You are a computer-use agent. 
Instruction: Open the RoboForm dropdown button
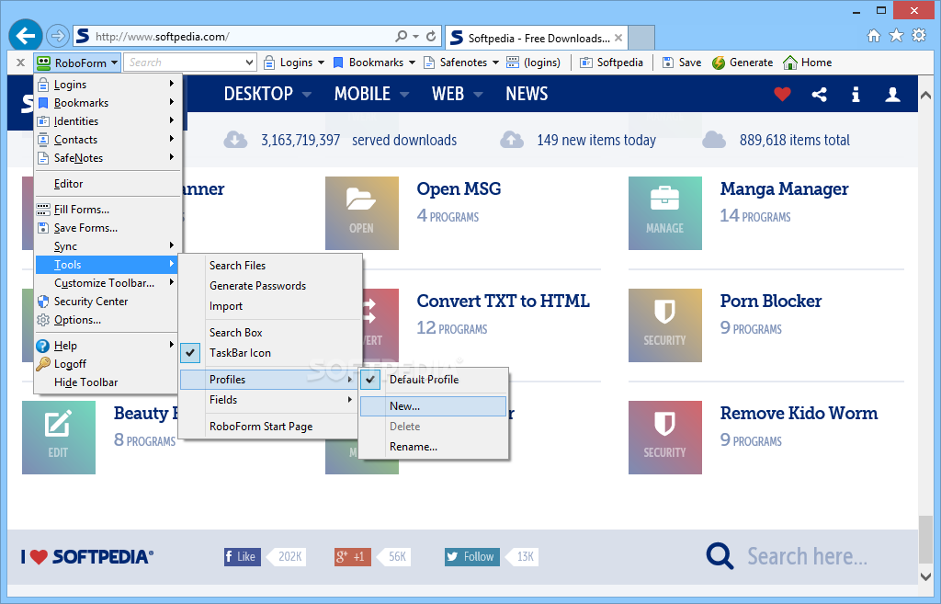pyautogui.click(x=77, y=63)
